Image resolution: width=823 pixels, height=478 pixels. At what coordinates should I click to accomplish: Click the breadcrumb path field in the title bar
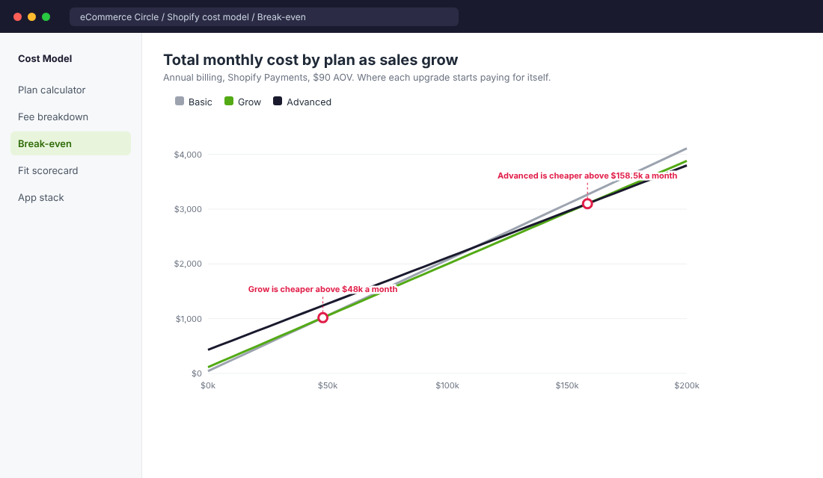click(x=264, y=16)
